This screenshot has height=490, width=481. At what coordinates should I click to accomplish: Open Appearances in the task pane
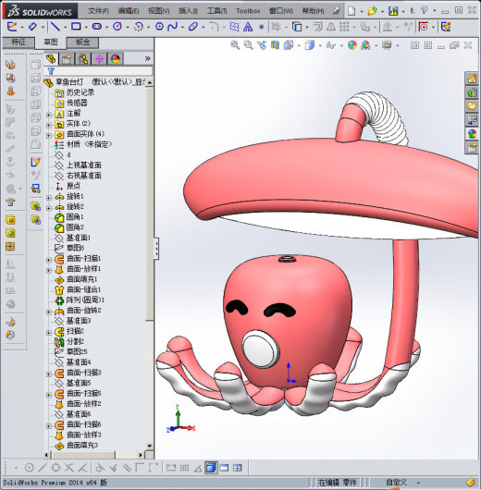tap(472, 133)
